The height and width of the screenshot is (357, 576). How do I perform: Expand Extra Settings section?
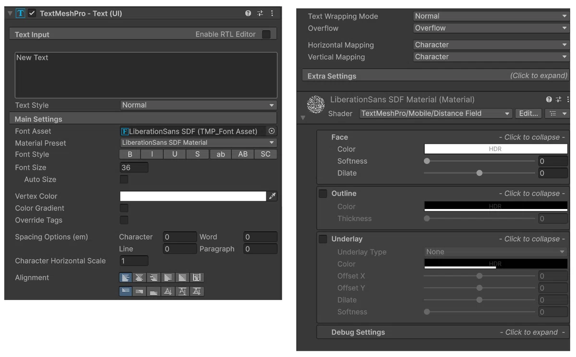coord(436,75)
